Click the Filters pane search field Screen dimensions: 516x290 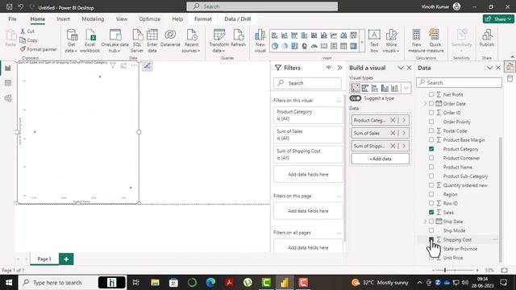pos(308,83)
